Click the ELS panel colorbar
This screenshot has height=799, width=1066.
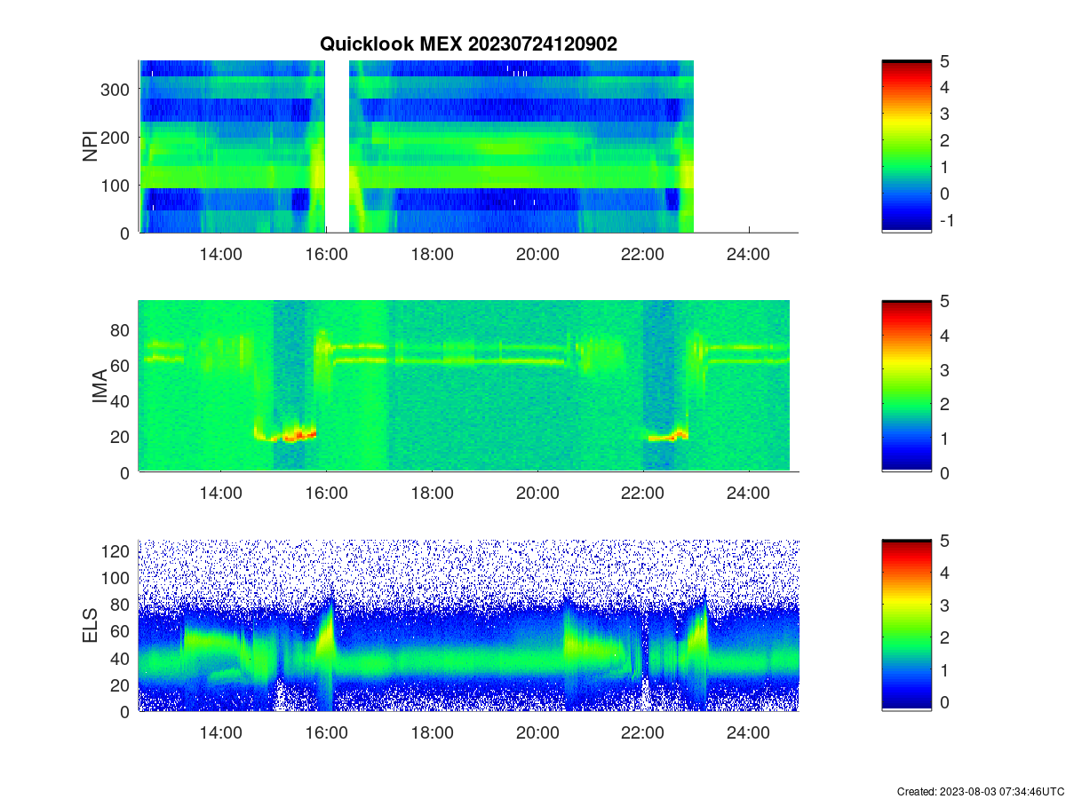906,626
